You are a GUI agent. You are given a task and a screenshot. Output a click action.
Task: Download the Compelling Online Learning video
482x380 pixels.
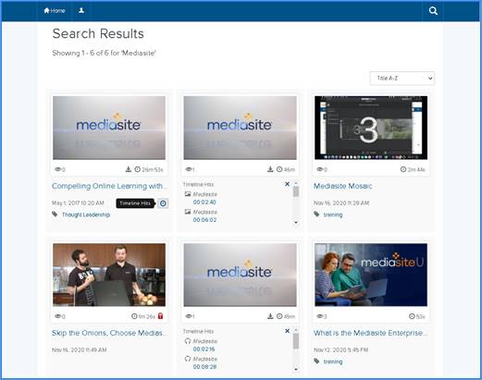(x=129, y=169)
